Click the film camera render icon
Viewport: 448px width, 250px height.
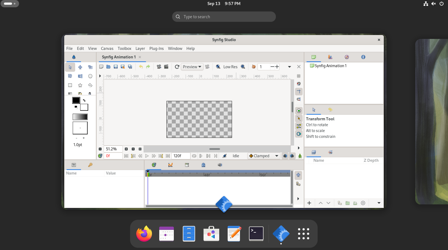pyautogui.click(x=159, y=67)
